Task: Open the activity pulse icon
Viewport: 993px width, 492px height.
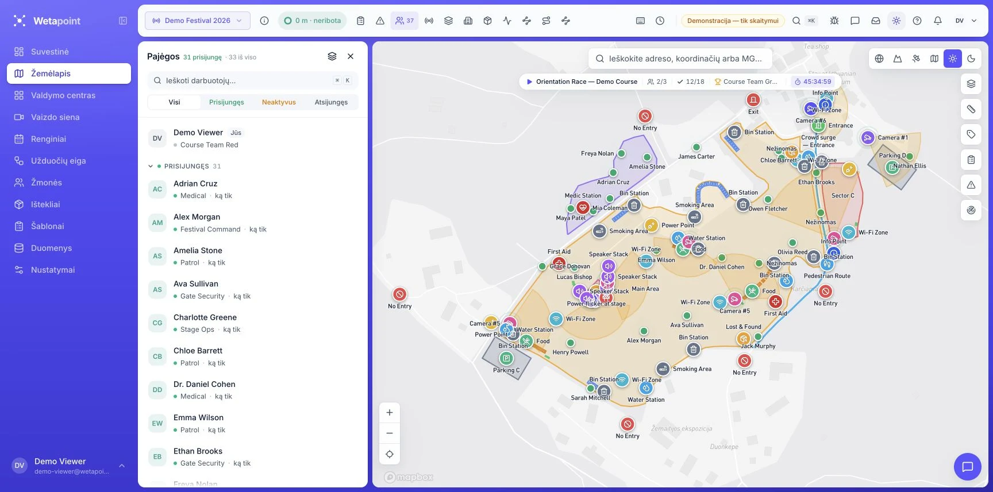Action: pyautogui.click(x=507, y=21)
